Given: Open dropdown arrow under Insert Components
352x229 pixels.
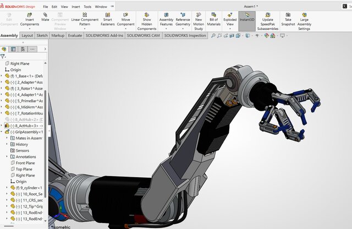Looking at the screenshot, I should coord(29,29).
